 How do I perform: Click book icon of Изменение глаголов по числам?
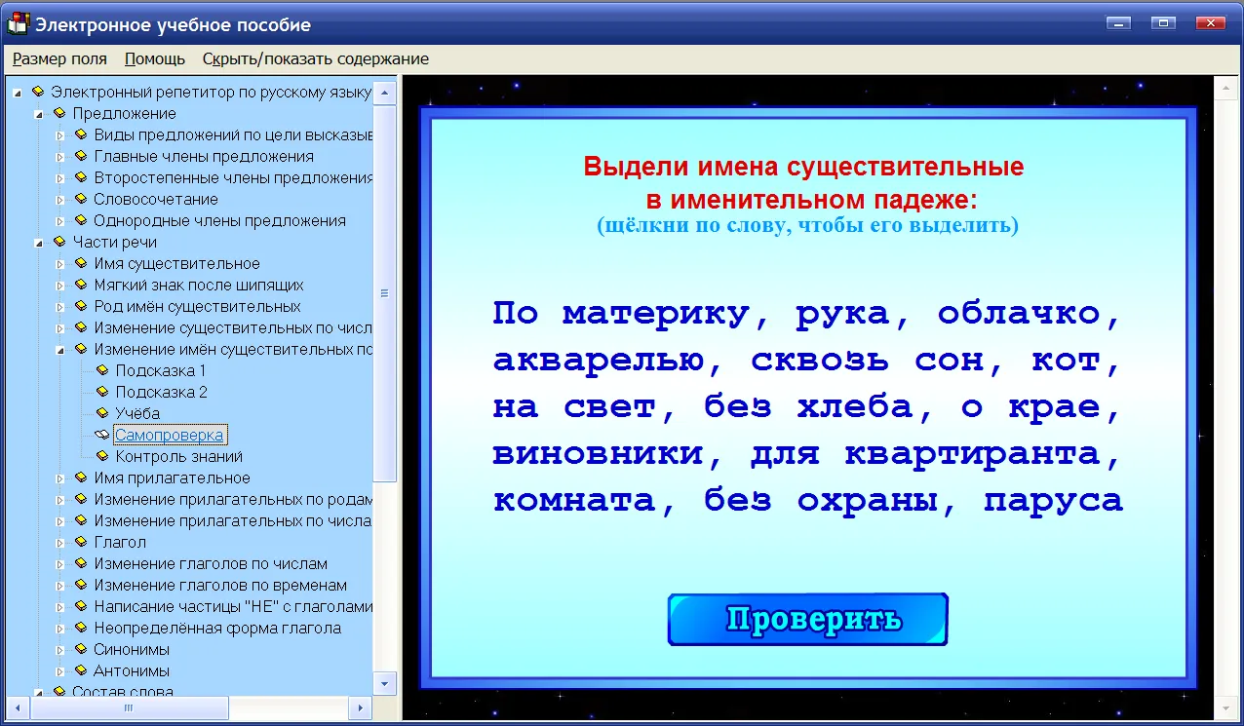point(81,563)
